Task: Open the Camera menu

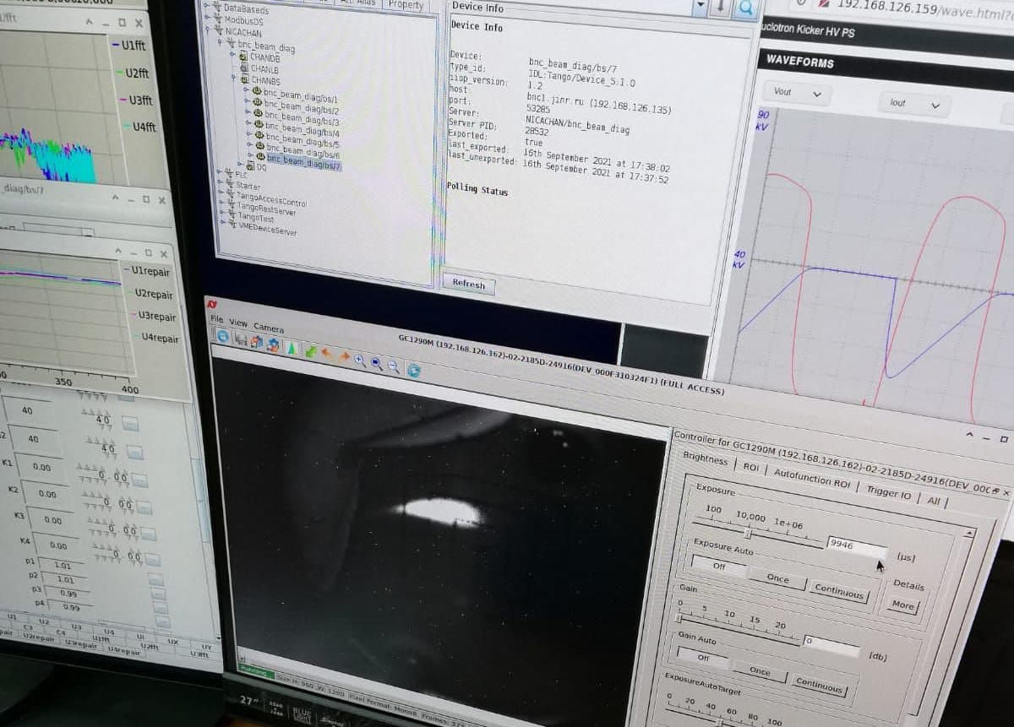Action: pos(269,327)
